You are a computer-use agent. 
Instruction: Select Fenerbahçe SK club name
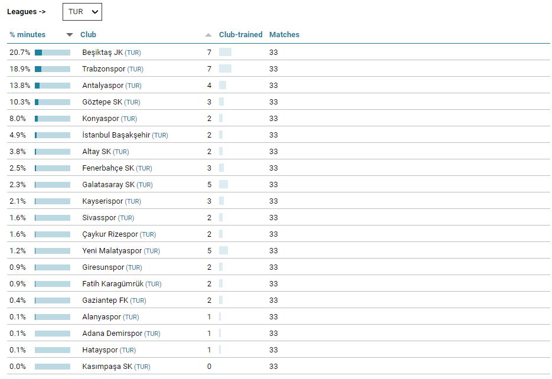tap(108, 168)
